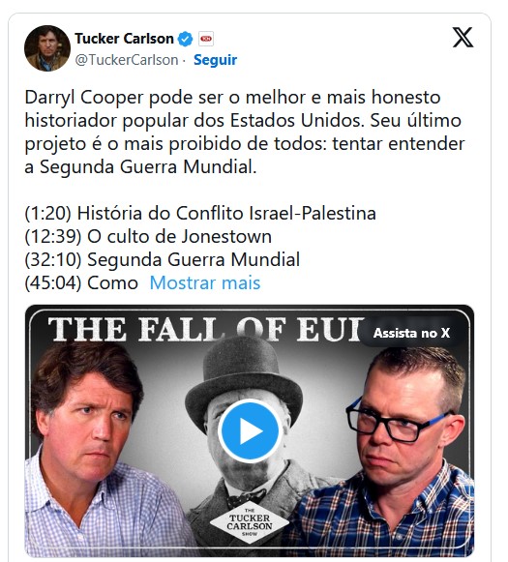Click the blue verified checkmark badge
The image size is (508, 562).
point(186,39)
